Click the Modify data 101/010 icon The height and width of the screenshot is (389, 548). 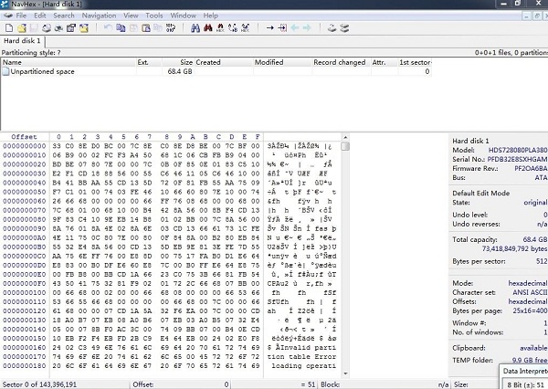[171, 27]
